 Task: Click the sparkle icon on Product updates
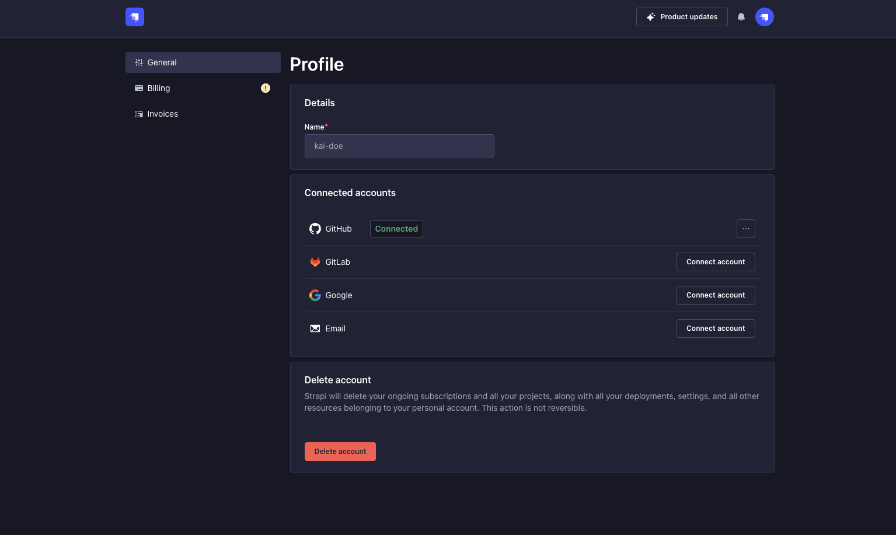(x=650, y=17)
